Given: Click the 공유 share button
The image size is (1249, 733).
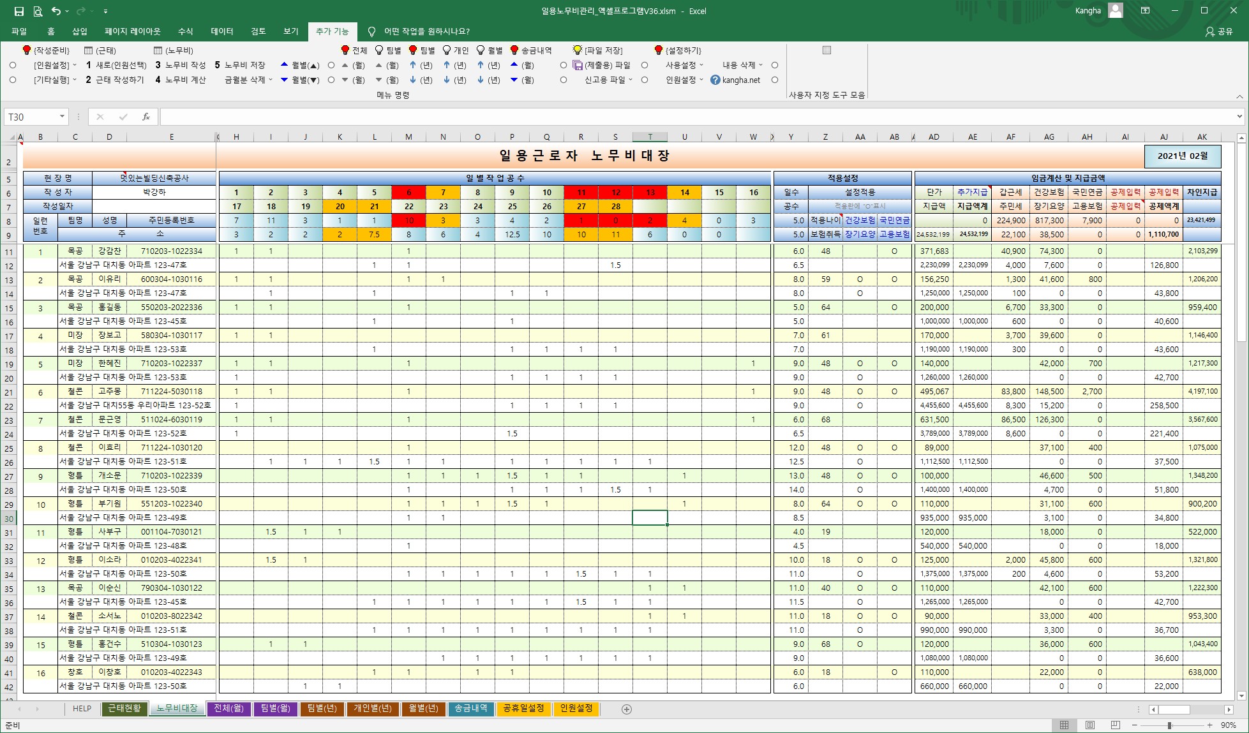Looking at the screenshot, I should tap(1218, 31).
